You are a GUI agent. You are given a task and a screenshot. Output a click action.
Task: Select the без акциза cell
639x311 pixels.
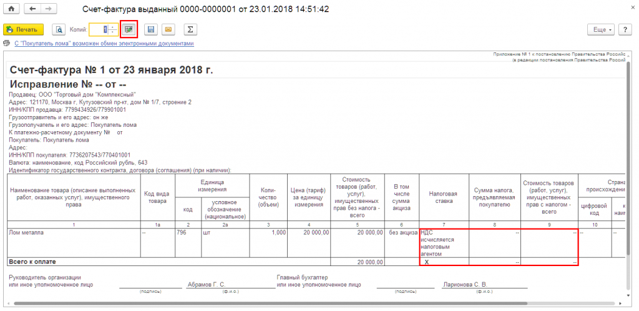pyautogui.click(x=402, y=243)
